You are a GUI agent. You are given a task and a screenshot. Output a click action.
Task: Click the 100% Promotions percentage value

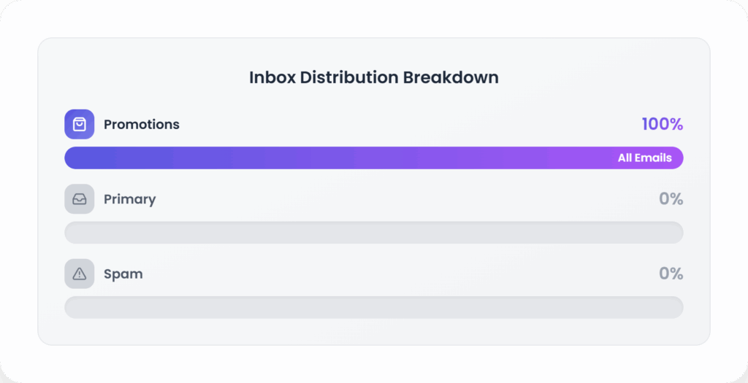pyautogui.click(x=662, y=124)
